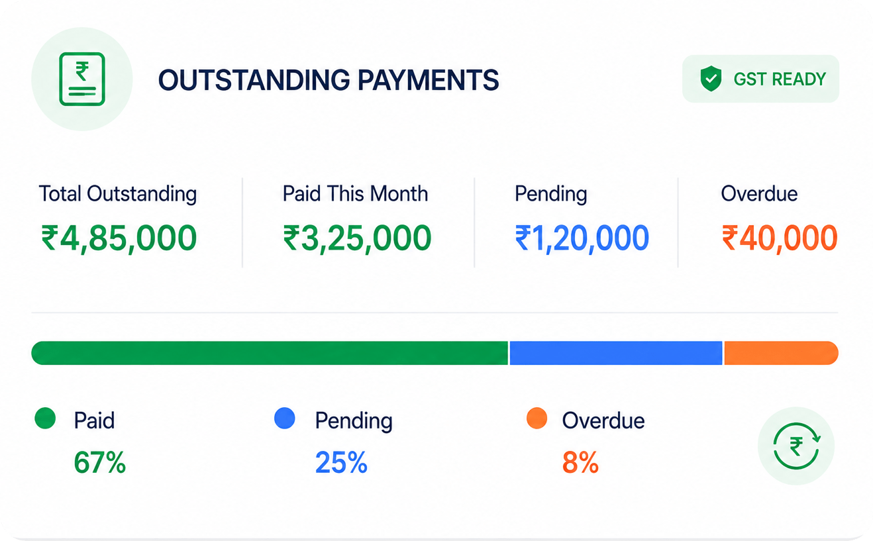Click the green Paid legend dot
The width and height of the screenshot is (873, 541).
45,418
